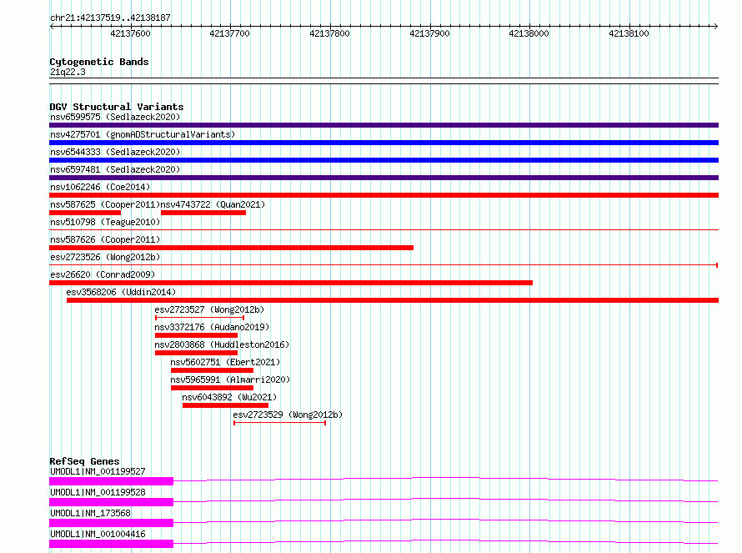Click the esv2723529 thin red interval line
The width and height of the screenshot is (742, 553).
point(279,423)
